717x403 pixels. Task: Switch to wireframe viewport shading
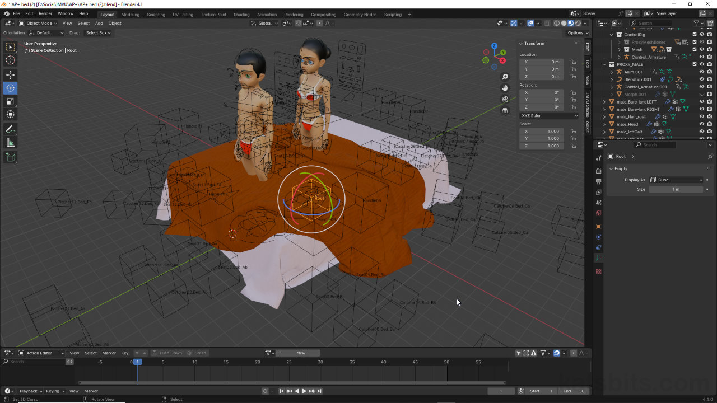pyautogui.click(x=556, y=23)
